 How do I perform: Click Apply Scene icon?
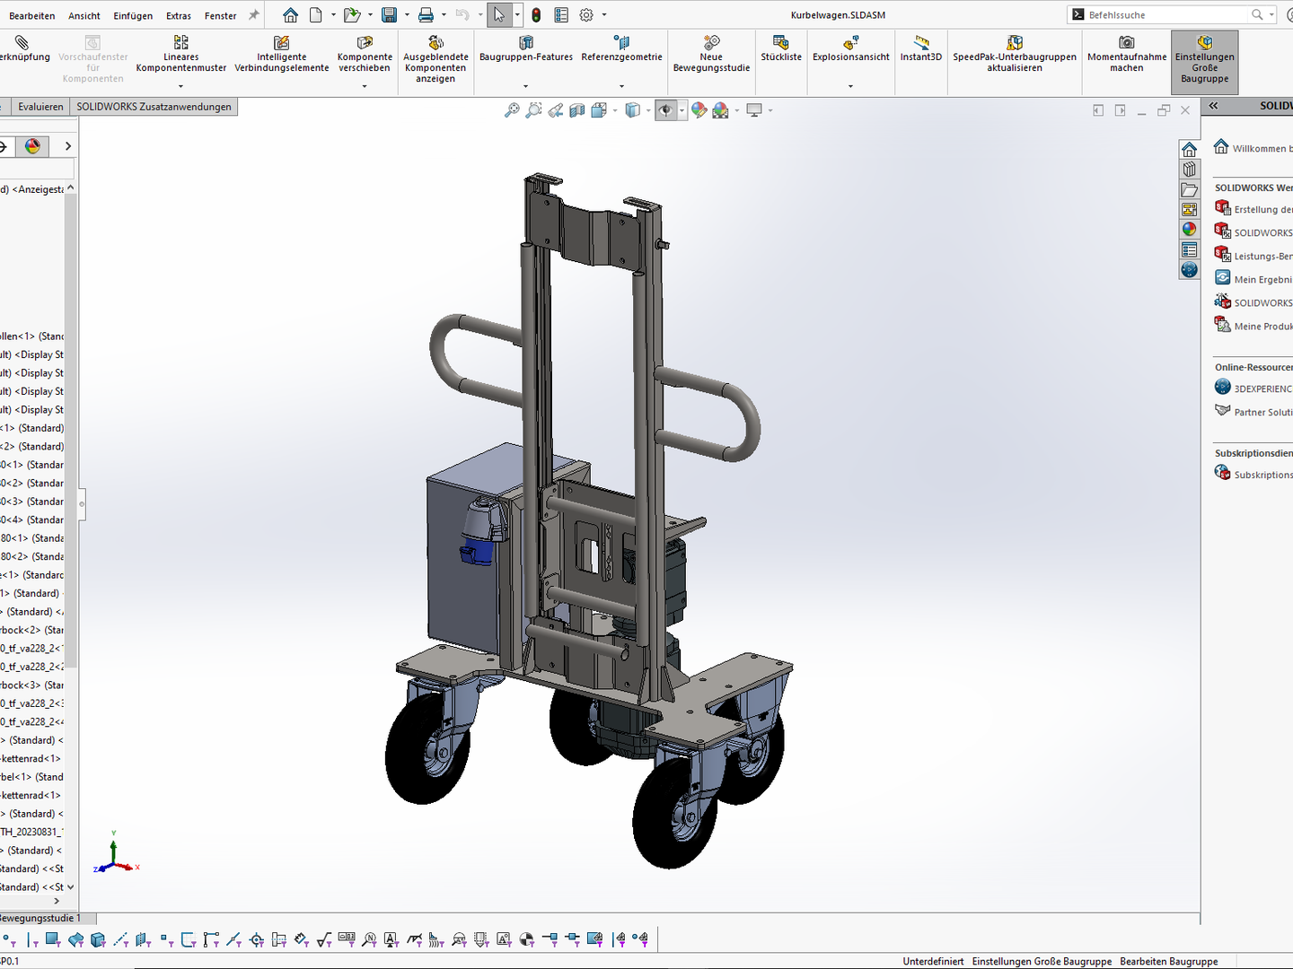pos(720,110)
